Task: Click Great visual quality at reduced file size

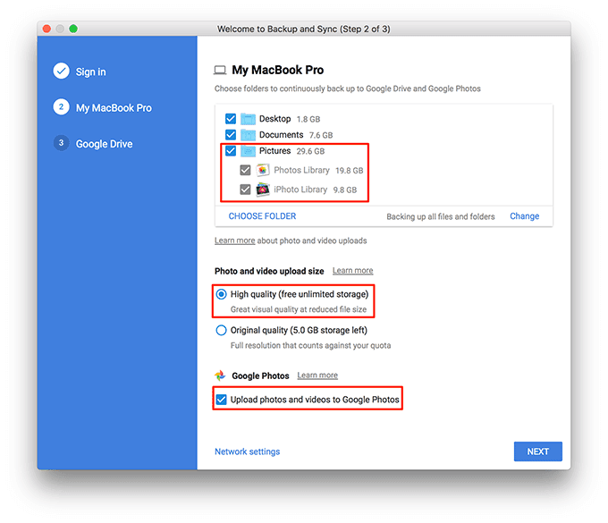Action: [299, 309]
